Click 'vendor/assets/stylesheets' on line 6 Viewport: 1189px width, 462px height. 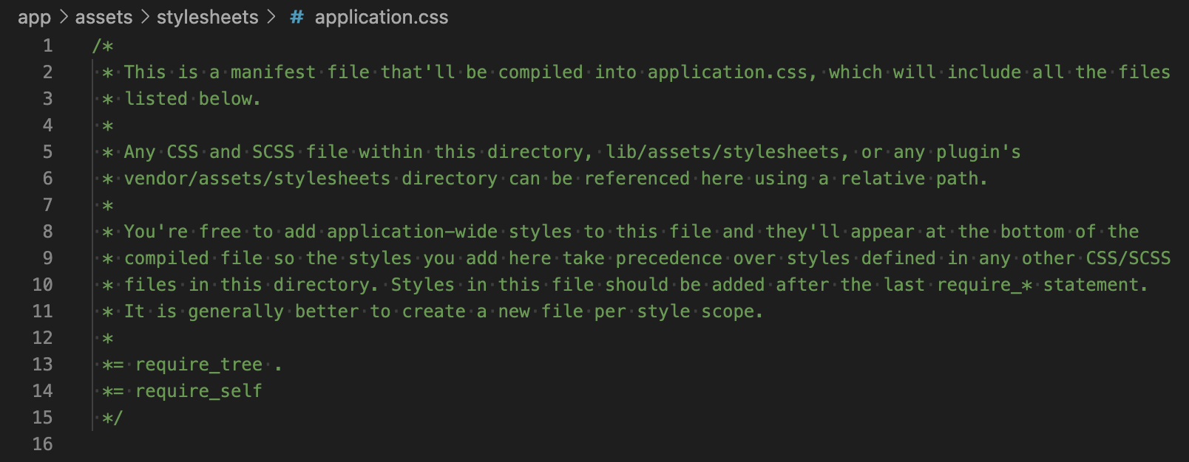pos(257,179)
